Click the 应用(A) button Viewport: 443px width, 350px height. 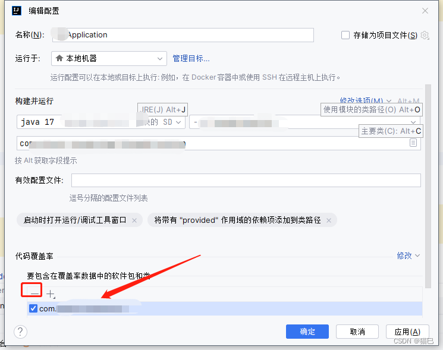[407, 332]
